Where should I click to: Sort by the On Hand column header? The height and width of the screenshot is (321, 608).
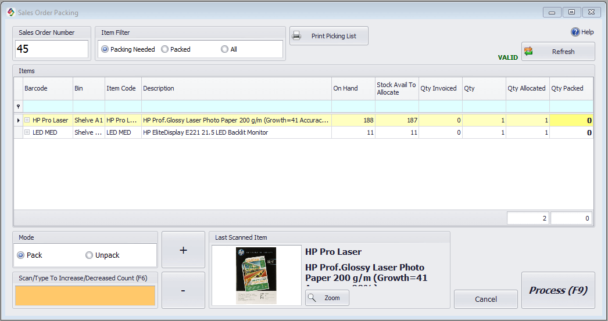pos(353,88)
